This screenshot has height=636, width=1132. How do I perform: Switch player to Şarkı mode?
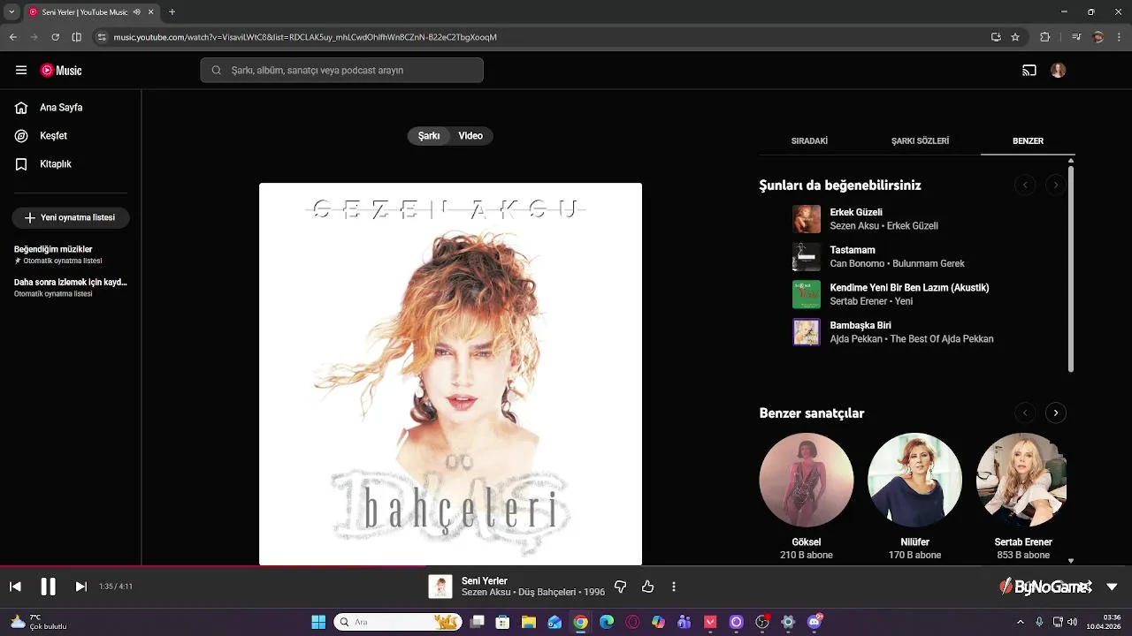tap(429, 136)
